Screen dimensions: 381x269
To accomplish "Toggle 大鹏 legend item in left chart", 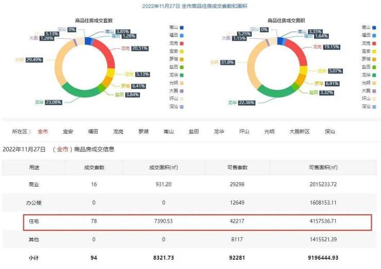I will 177,91.
